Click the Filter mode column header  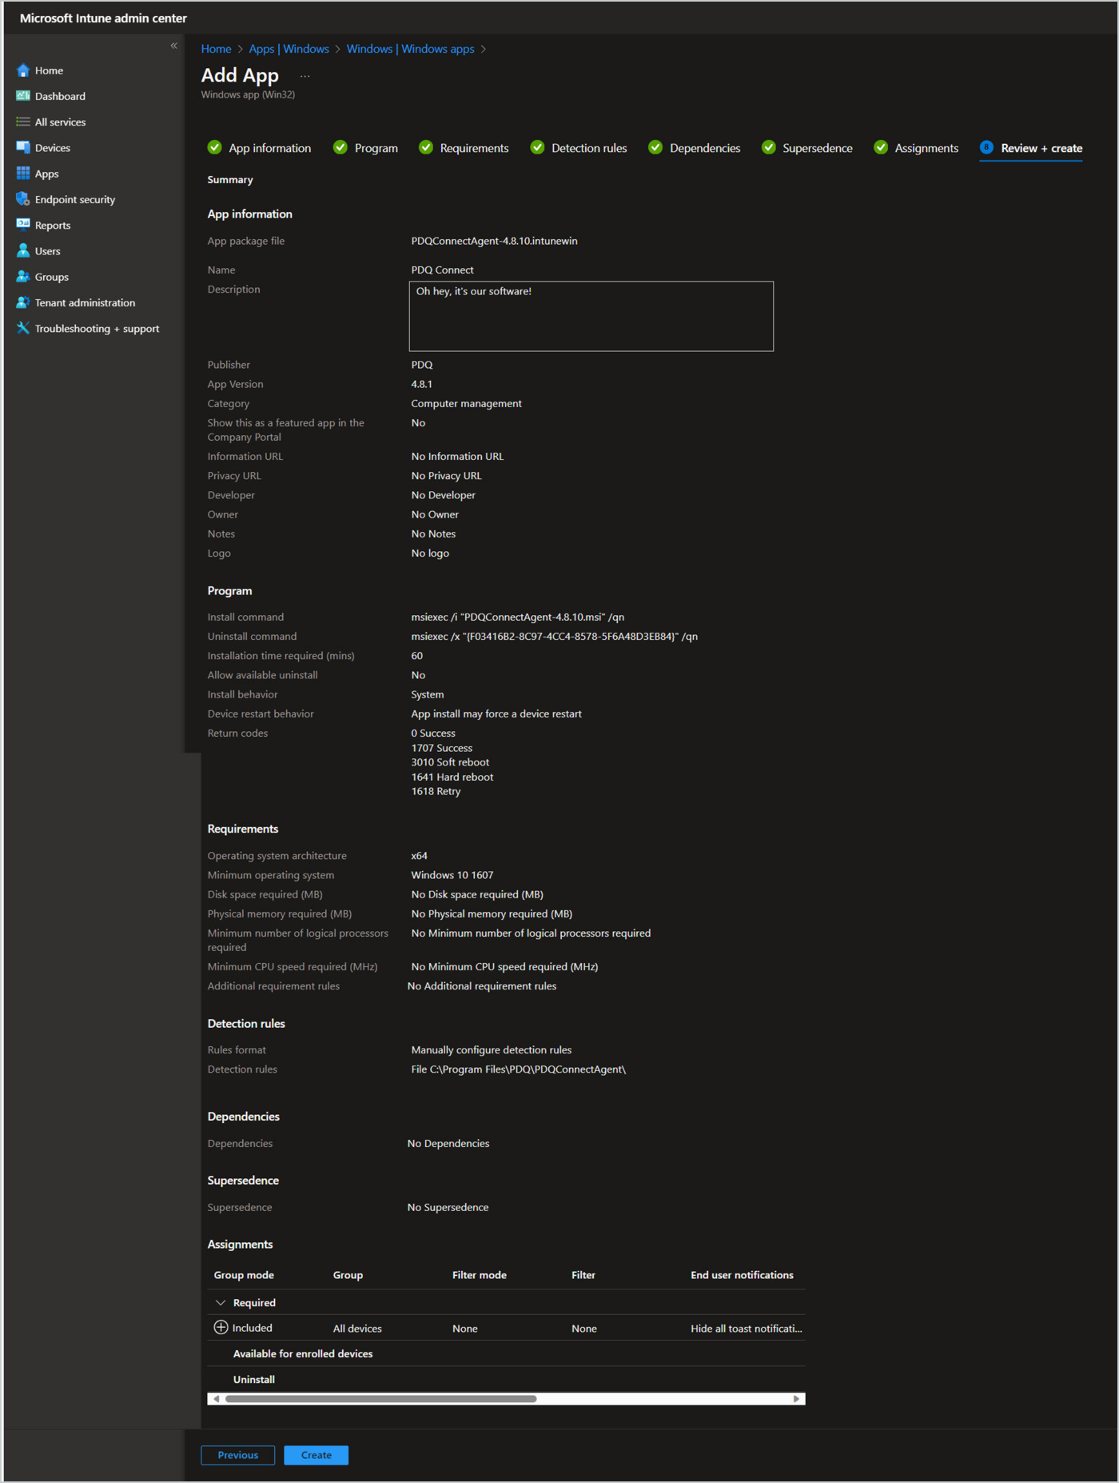(x=480, y=1275)
